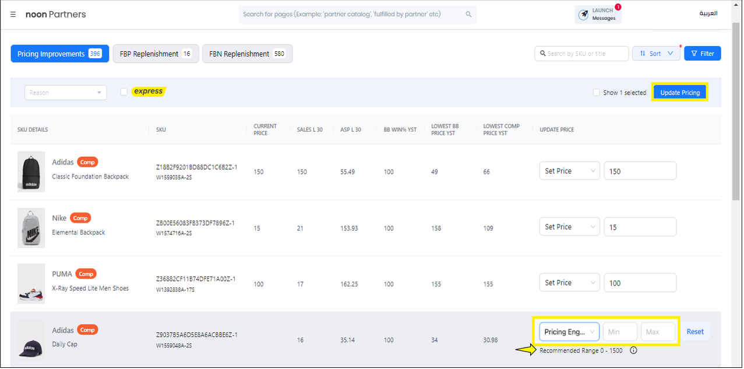
Task: Open the hamburger navigation menu
Action: [x=13, y=15]
